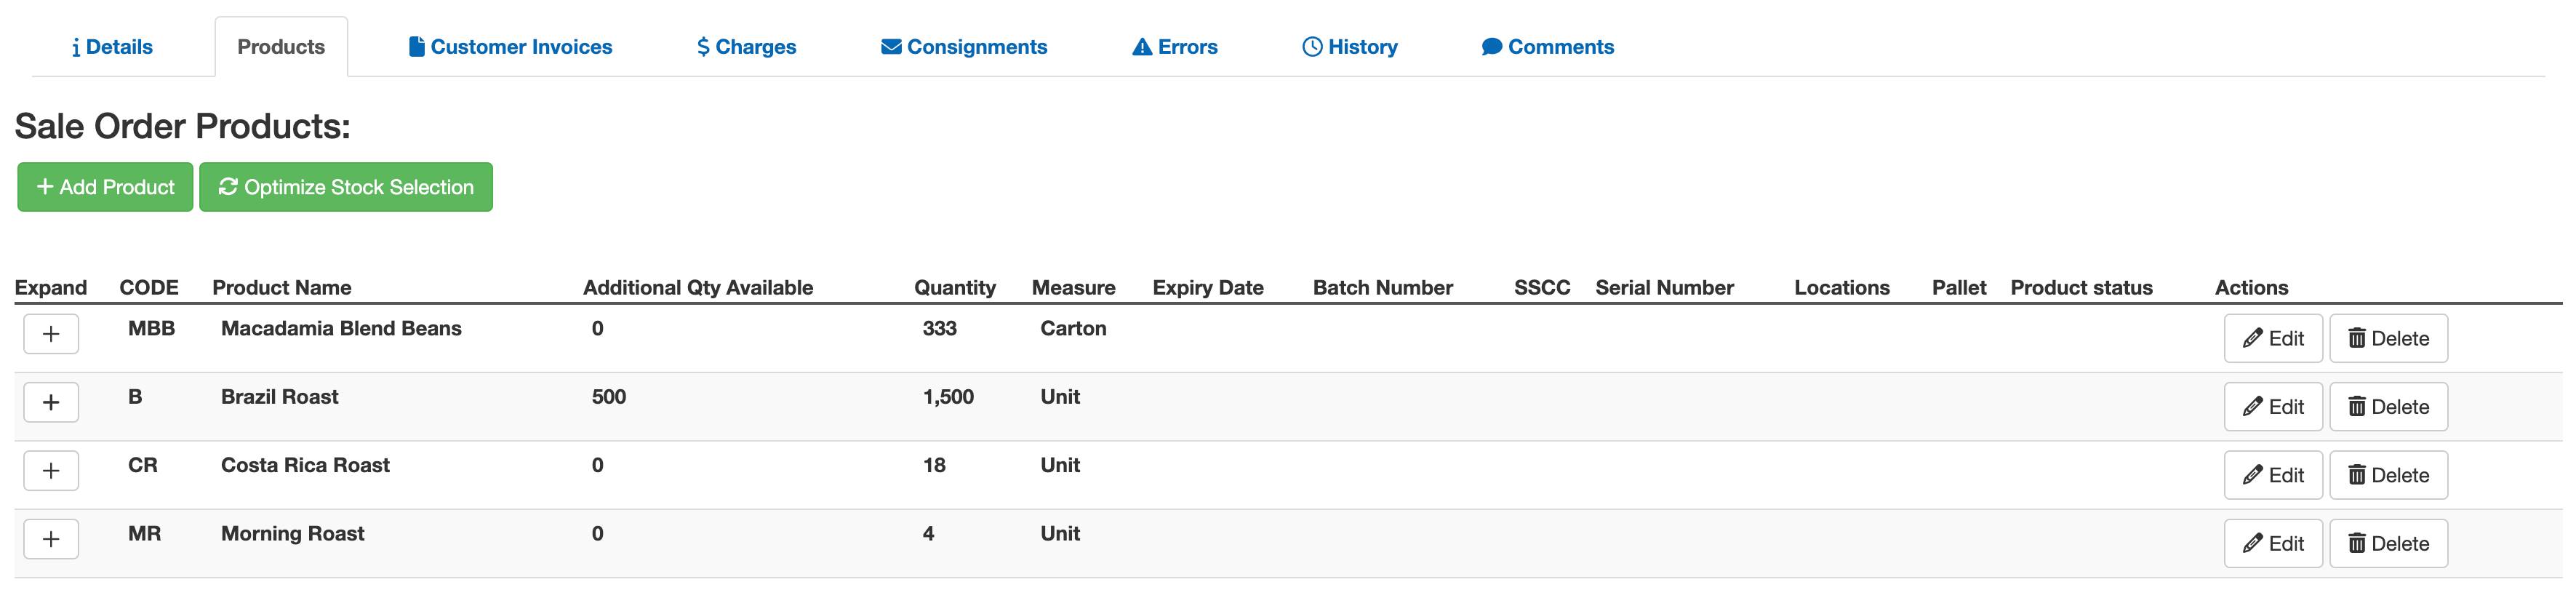Image resolution: width=2576 pixels, height=614 pixels.
Task: Edit the Macadamia Blend Beans product
Action: [x=2272, y=339]
